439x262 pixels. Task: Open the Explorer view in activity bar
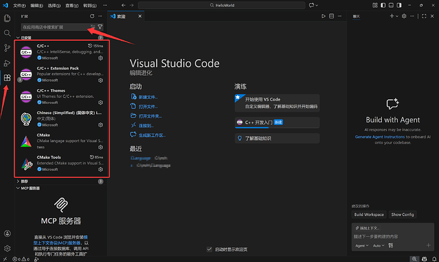(x=7, y=18)
